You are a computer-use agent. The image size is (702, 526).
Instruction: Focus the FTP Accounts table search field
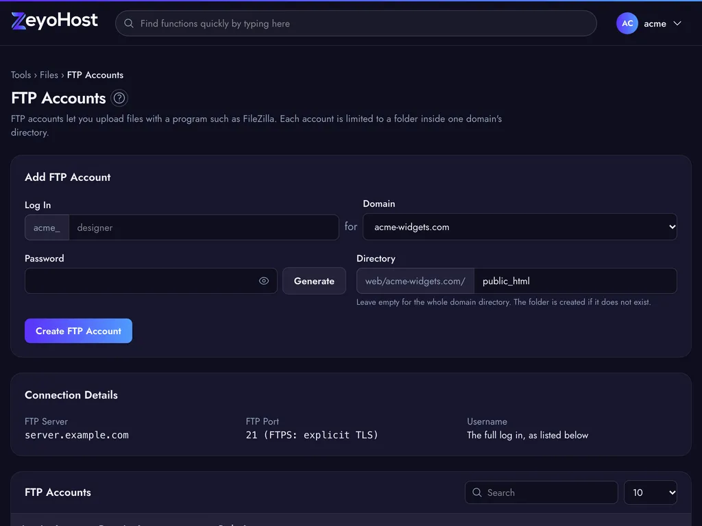point(542,492)
